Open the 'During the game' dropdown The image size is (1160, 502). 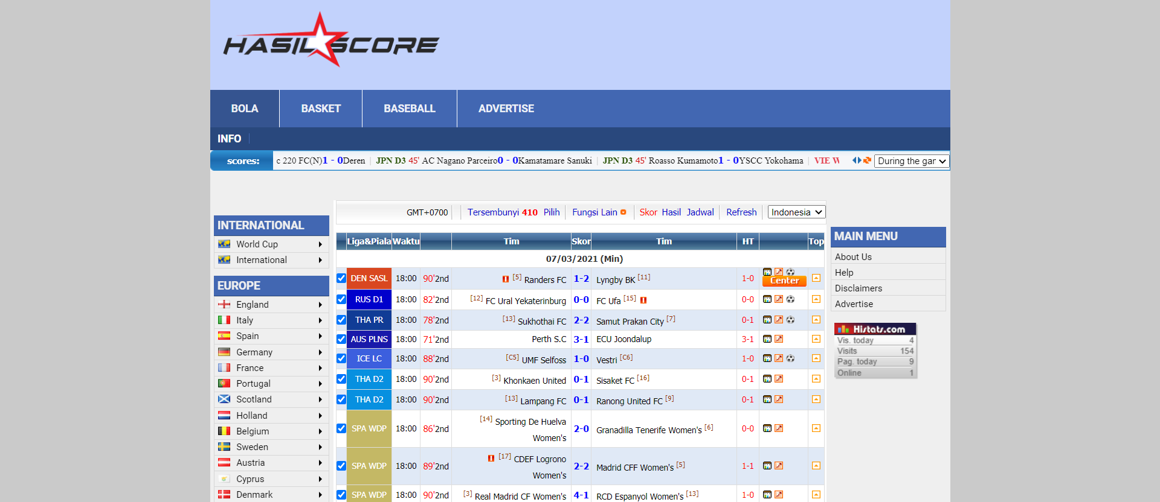(x=911, y=161)
